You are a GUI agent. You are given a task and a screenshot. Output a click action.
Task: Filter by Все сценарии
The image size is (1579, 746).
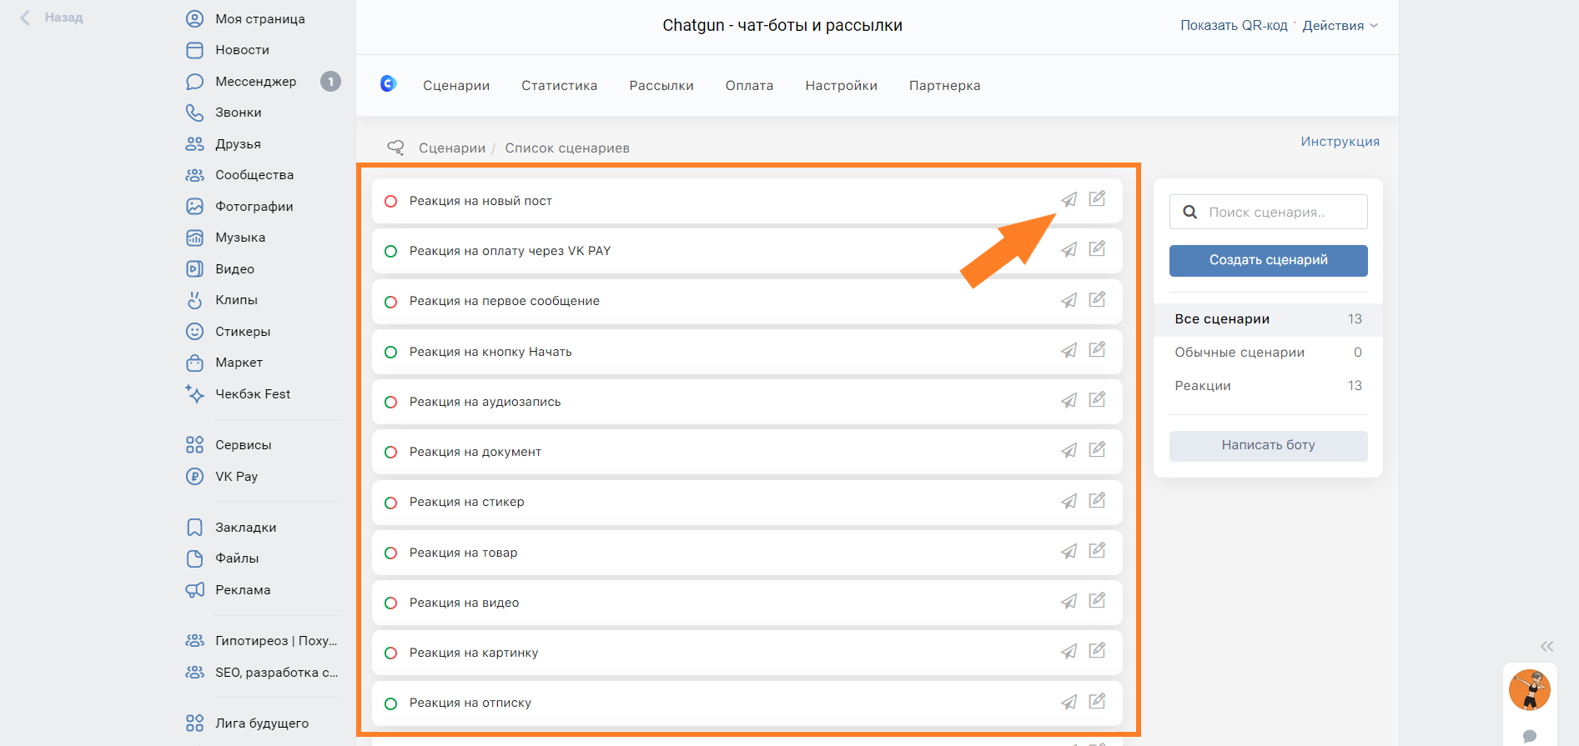pyautogui.click(x=1268, y=319)
